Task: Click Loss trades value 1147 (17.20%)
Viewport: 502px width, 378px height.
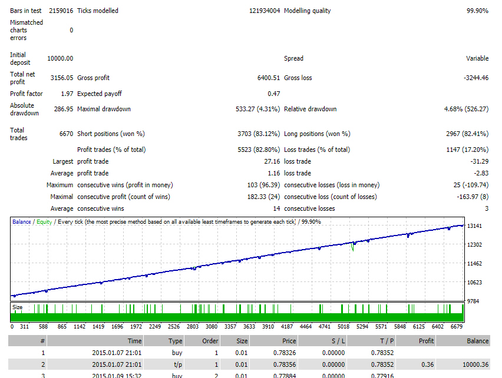Action: point(467,150)
